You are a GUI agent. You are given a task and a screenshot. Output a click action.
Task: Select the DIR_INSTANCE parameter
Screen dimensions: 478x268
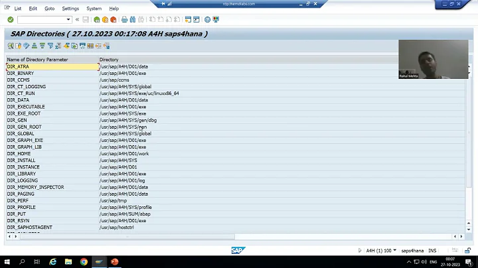[23, 167]
